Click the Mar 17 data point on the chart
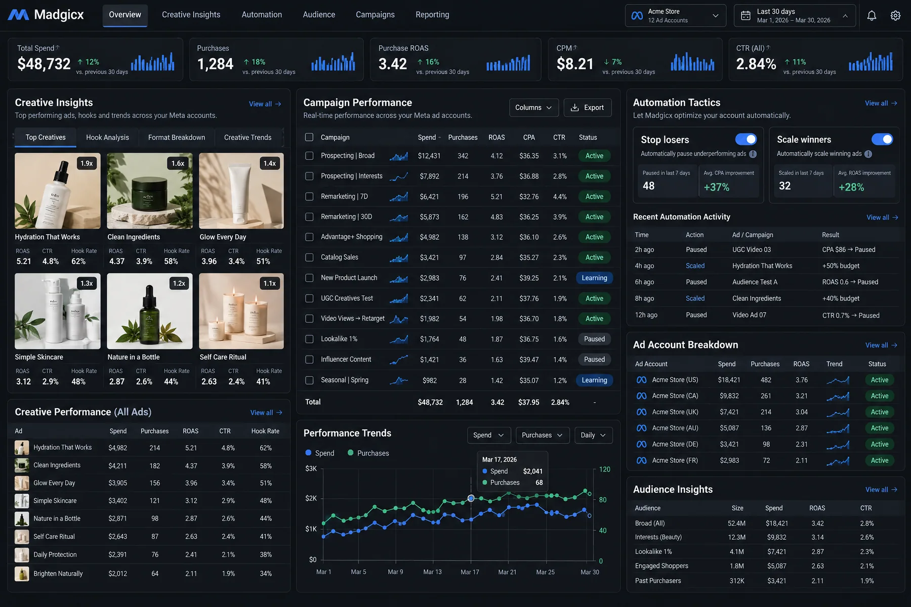911x607 pixels. tap(471, 498)
